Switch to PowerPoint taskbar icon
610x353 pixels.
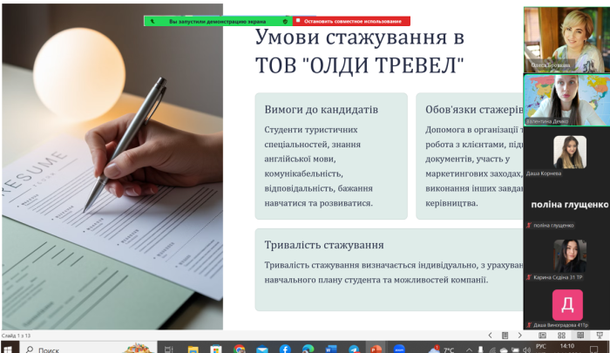pos(376,349)
